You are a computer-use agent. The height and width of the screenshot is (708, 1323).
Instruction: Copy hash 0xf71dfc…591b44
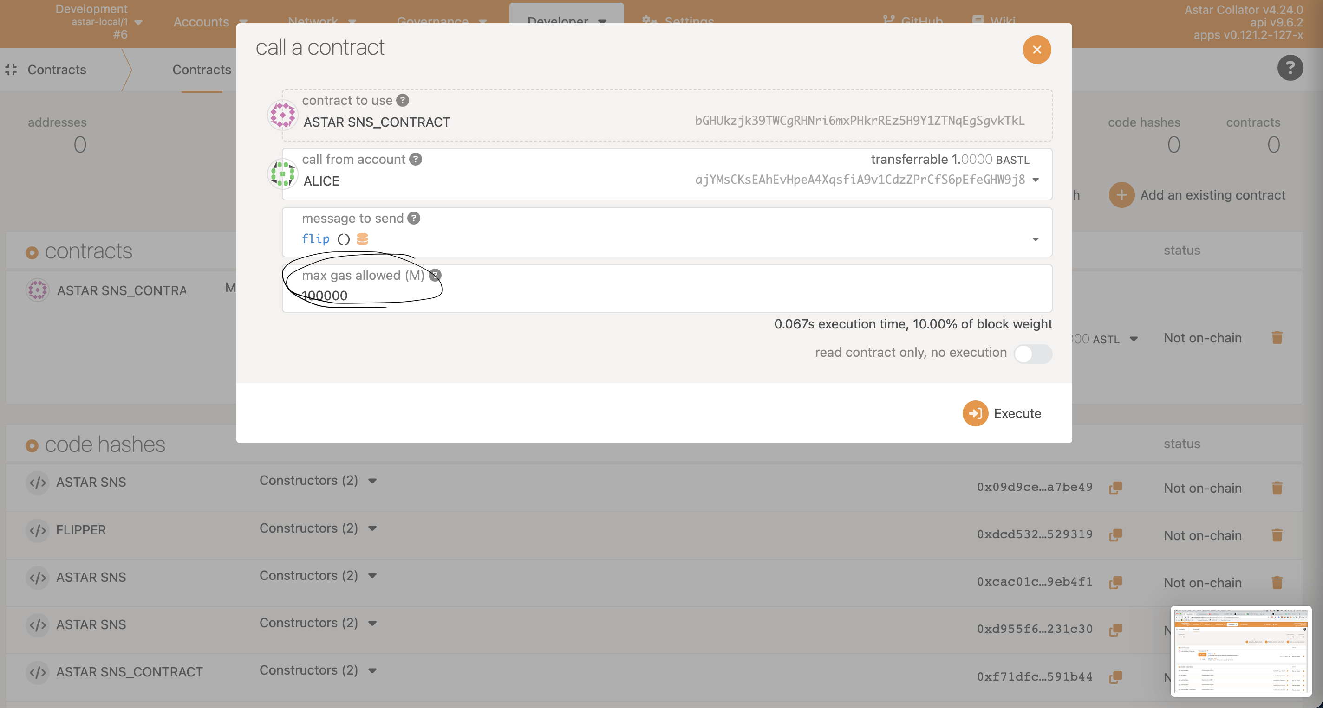point(1115,677)
